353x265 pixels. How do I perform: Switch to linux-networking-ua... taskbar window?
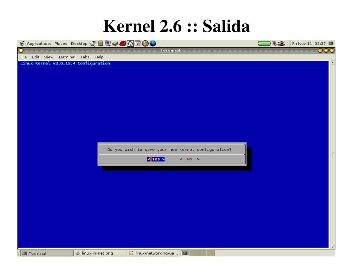153,253
